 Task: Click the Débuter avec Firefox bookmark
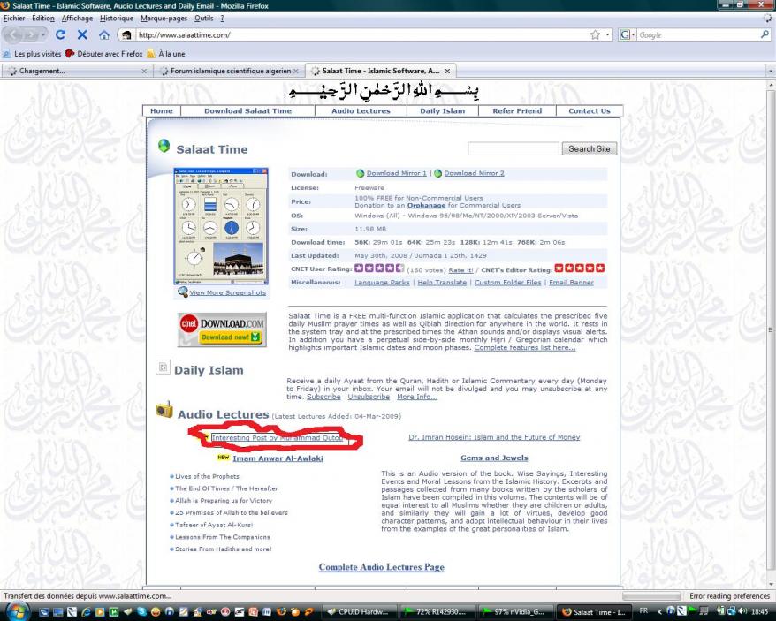[104, 53]
